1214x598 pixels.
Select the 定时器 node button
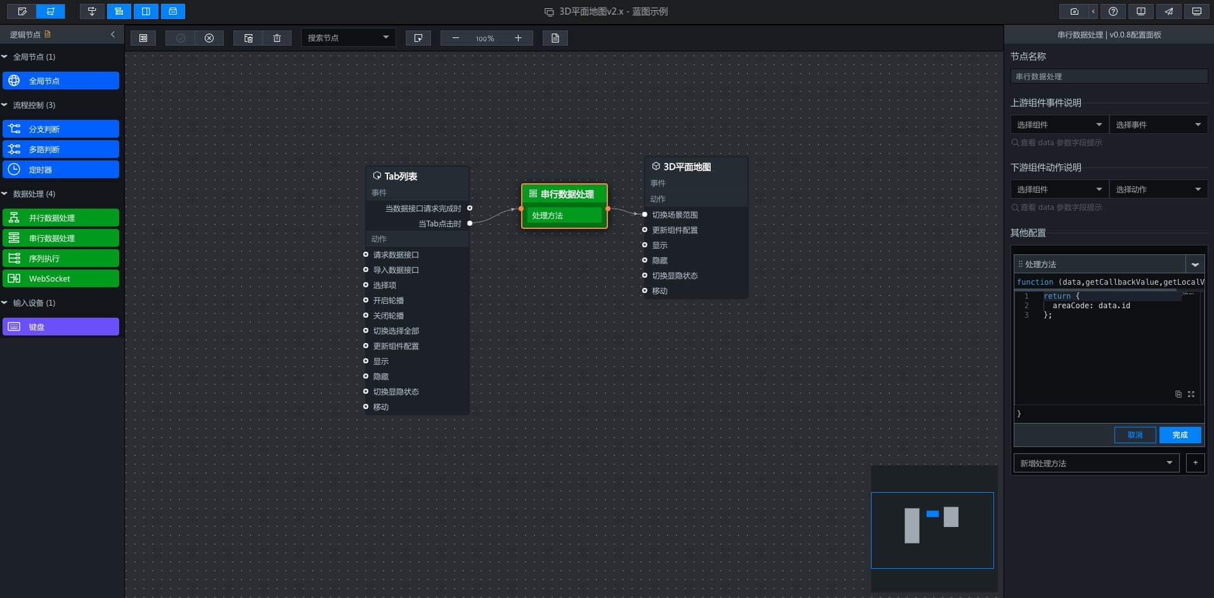click(61, 169)
